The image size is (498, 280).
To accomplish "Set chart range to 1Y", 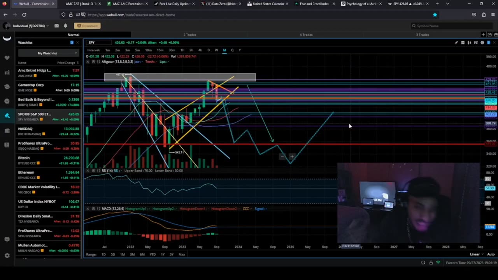I will click(x=163, y=254).
